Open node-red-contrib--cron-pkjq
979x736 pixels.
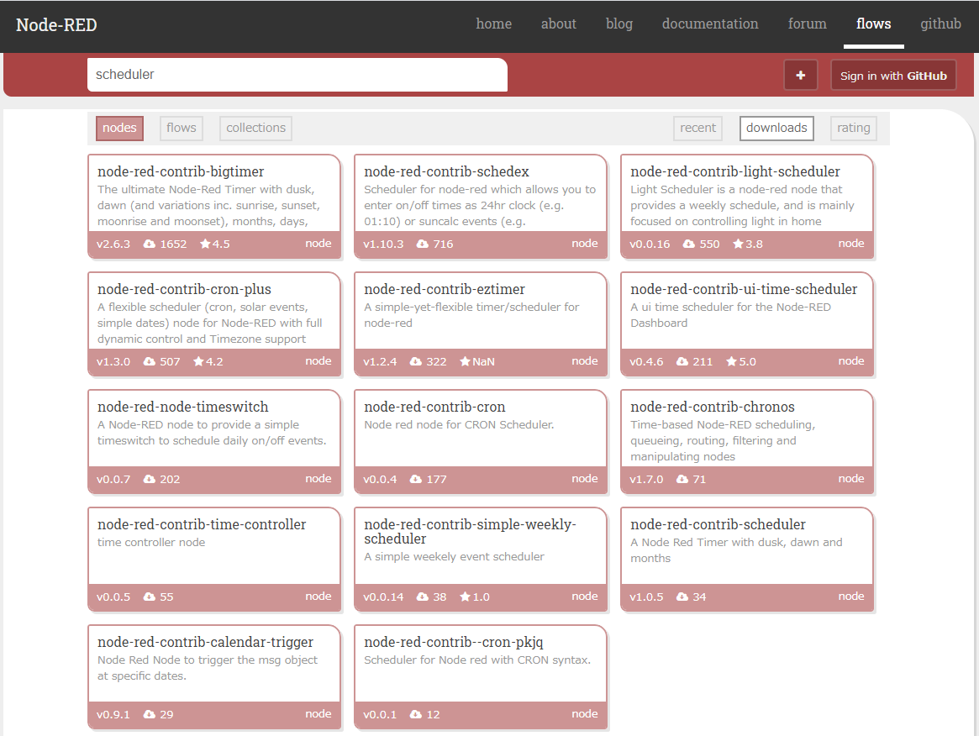[453, 643]
